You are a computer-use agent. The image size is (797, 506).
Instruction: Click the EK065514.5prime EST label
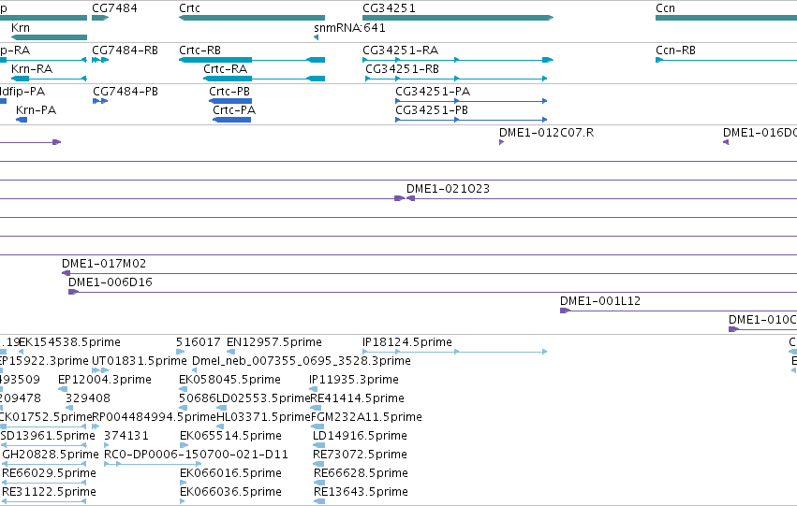[x=230, y=436]
